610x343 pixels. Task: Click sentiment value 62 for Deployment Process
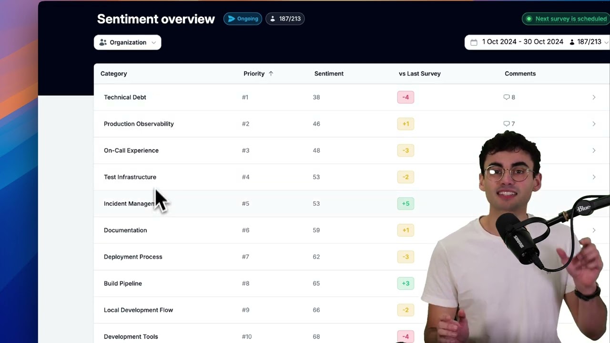click(316, 257)
